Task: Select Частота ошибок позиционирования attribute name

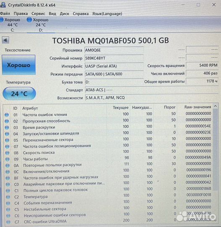Action: (57, 146)
